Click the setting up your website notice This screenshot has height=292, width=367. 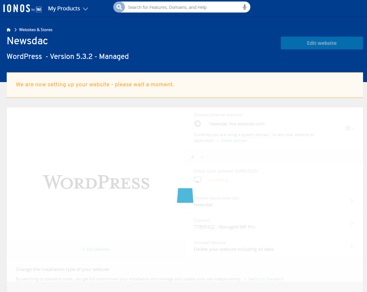(x=185, y=85)
